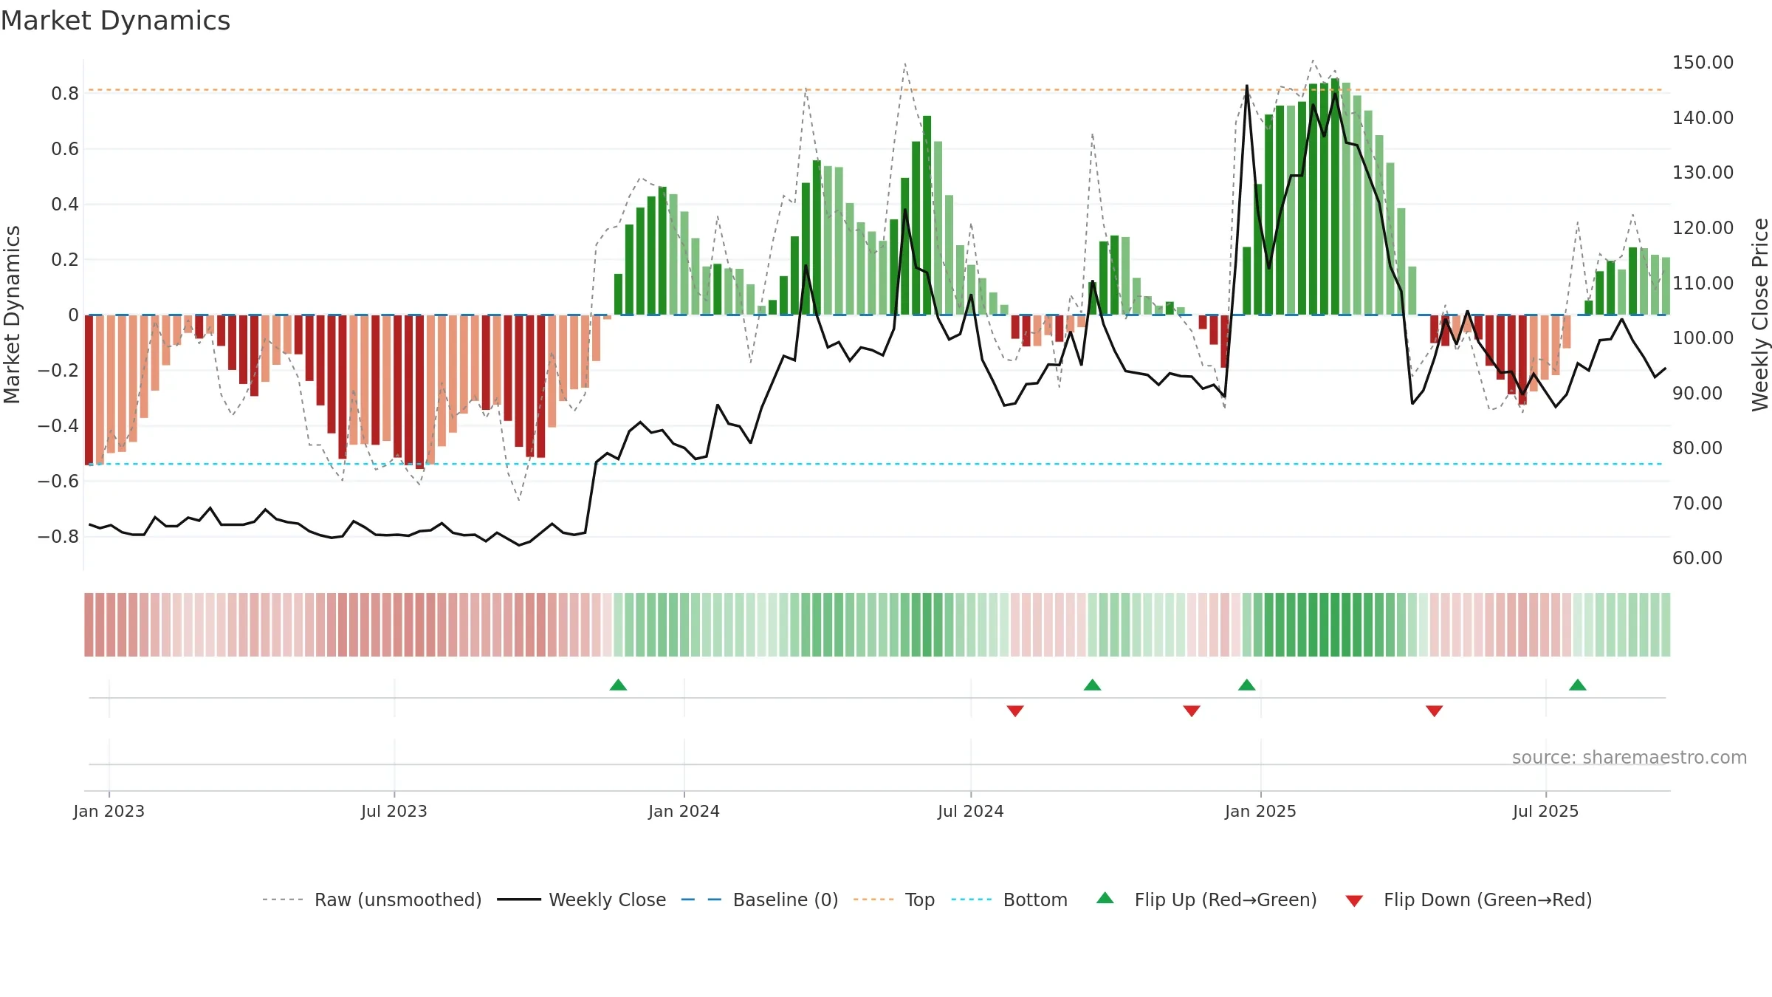Click the Jul 2023 x-axis label
Viewport: 1772px width, 997px height.
tap(394, 811)
